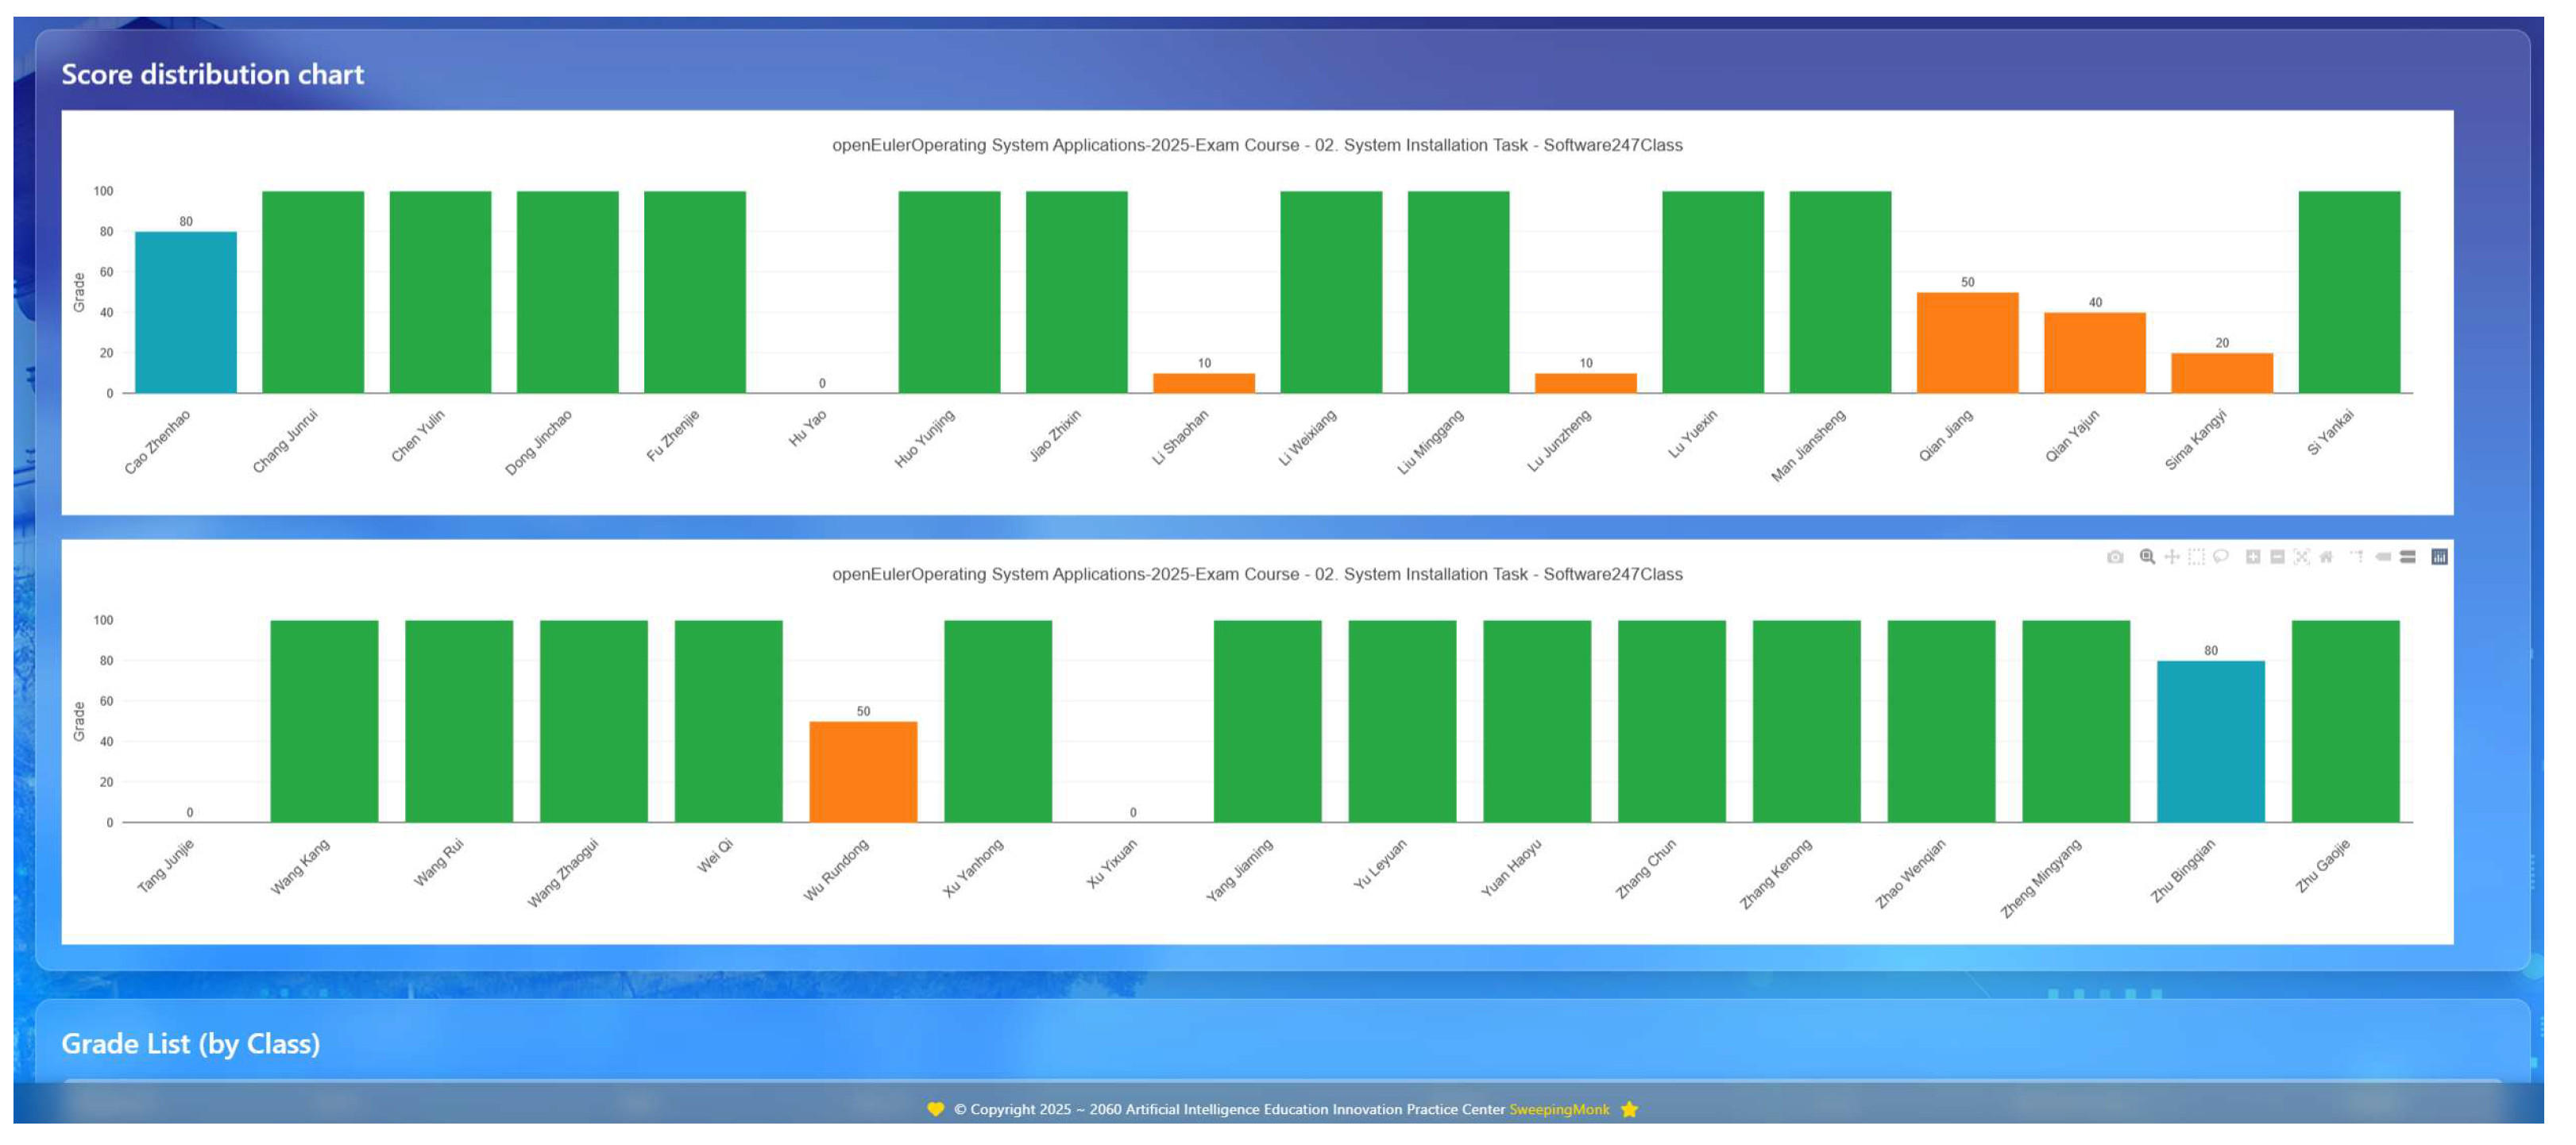This screenshot has width=2576, height=1145.
Task: Click the orange bar for Sima Kangyi
Action: (2222, 373)
